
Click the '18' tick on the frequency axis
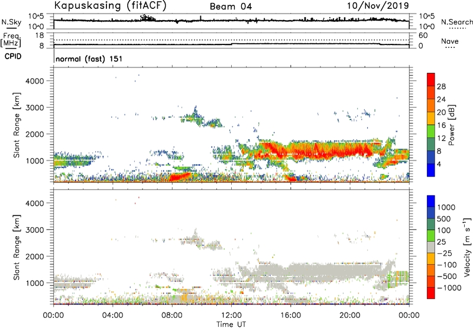point(40,36)
